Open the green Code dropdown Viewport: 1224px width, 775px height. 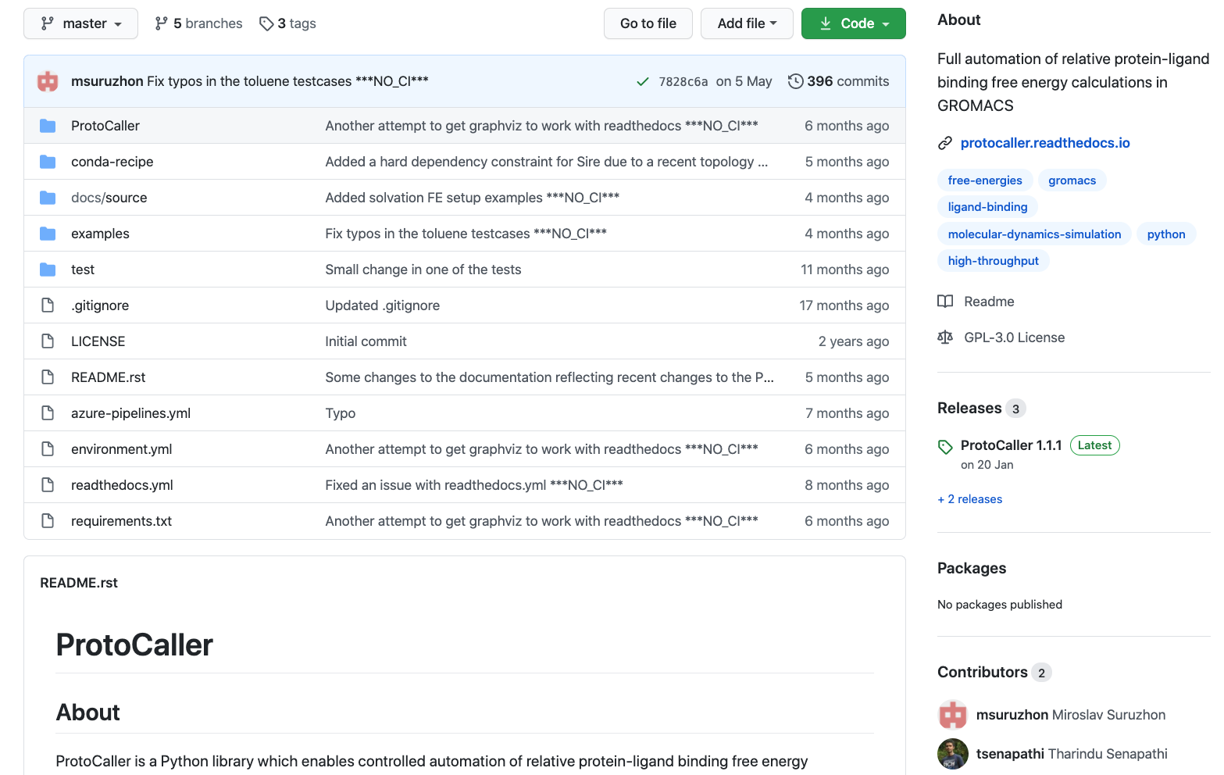853,23
